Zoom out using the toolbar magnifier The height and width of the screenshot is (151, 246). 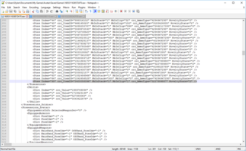click(x=71, y=11)
